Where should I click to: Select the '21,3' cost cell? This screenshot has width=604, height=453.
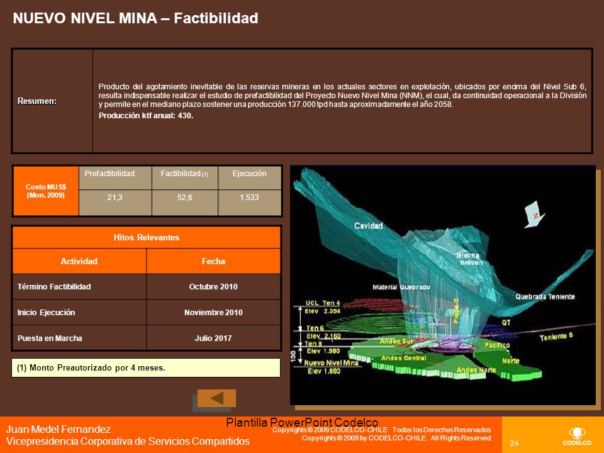point(115,202)
